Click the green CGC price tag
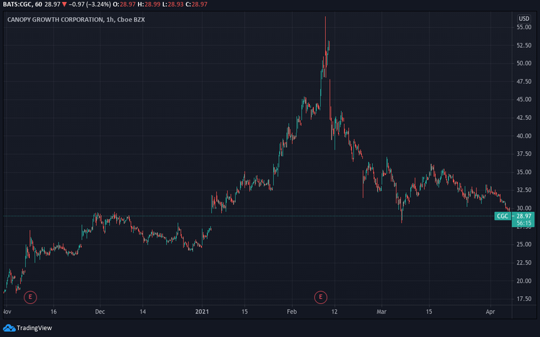This screenshot has height=337, width=540. [x=503, y=216]
